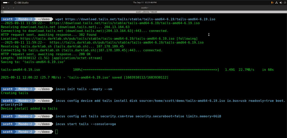Open the power menu icon
Viewport: 287px width, 138px height.
click(x=284, y=3)
